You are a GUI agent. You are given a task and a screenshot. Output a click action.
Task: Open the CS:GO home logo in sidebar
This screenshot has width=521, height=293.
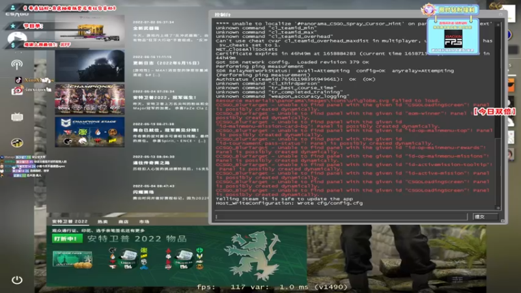(x=17, y=14)
